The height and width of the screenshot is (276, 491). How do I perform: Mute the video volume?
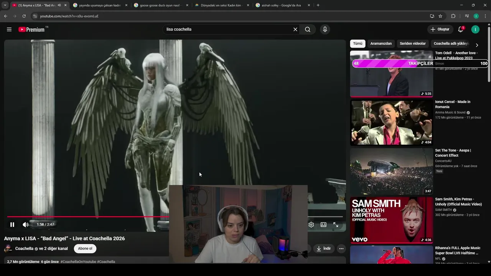coord(25,225)
